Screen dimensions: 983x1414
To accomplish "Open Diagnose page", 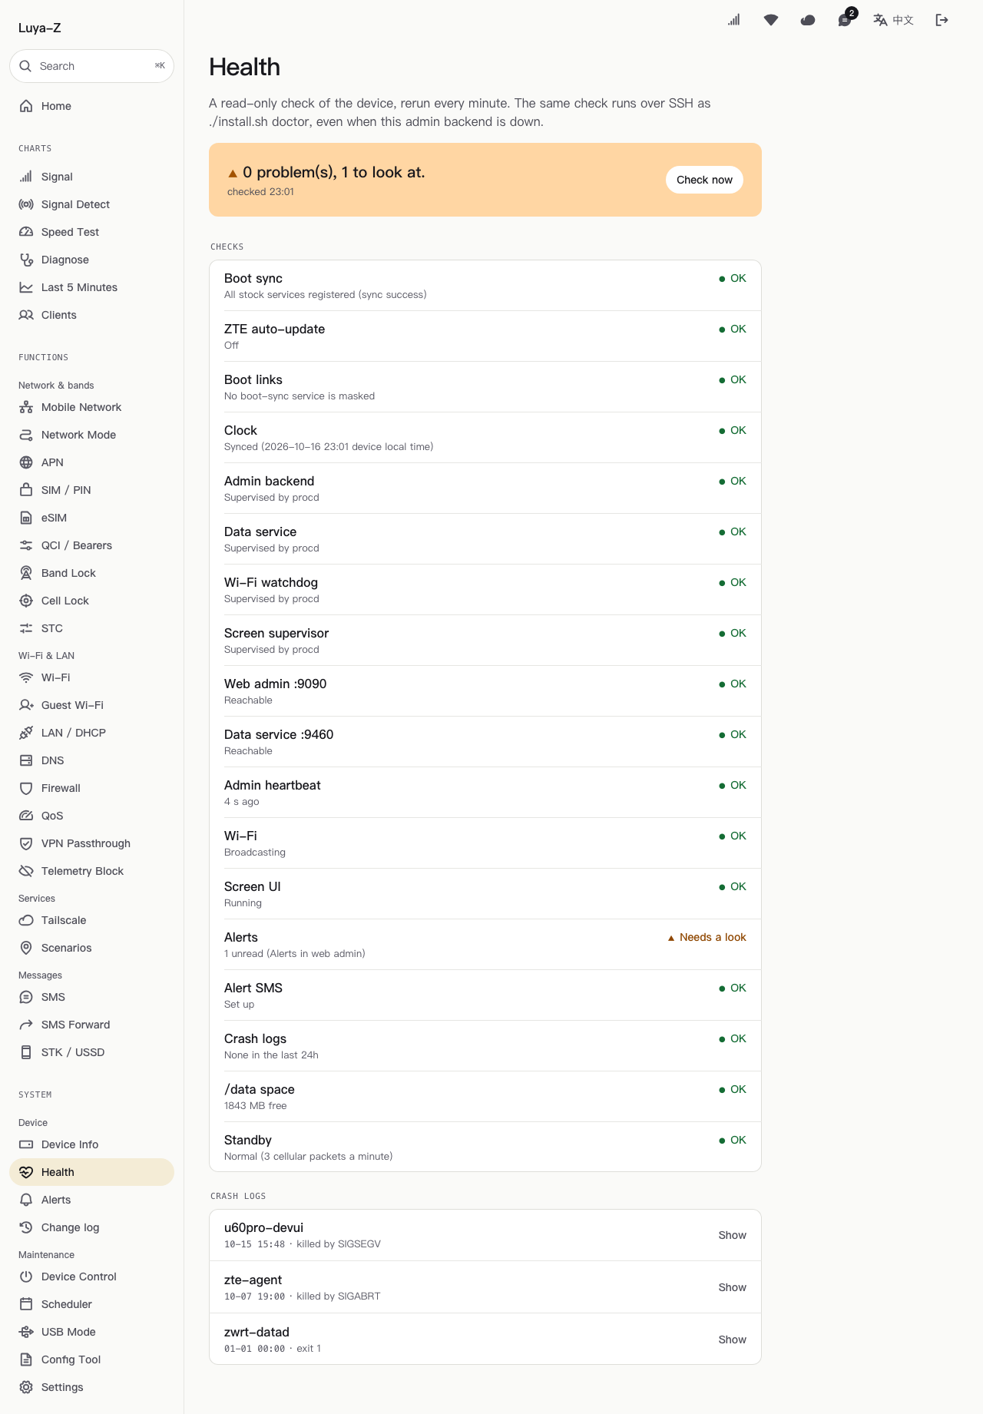I will point(91,260).
